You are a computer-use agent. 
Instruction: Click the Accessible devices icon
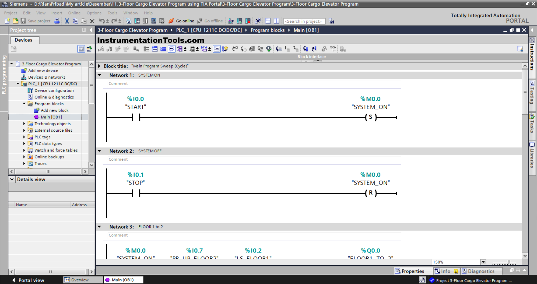click(x=231, y=21)
